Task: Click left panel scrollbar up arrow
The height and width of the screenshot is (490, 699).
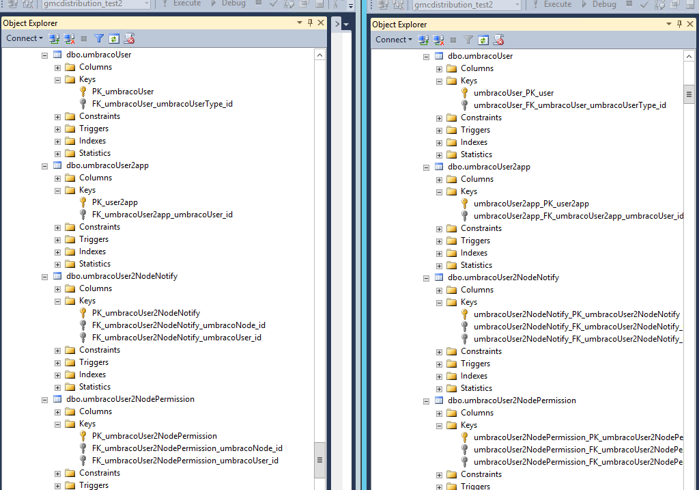Action: 319,55
